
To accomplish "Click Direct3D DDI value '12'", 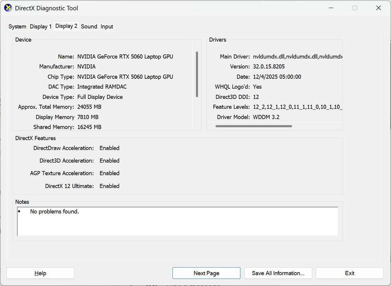I will (x=256, y=97).
